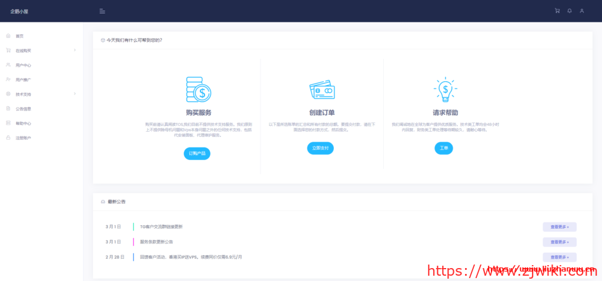Open 用户中心 in the sidebar menu
Image resolution: width=602 pixels, height=281 pixels.
(x=24, y=65)
